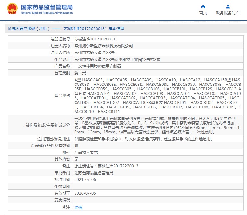
Task: Click the 第二类 management category value
Action: [x=80, y=73]
